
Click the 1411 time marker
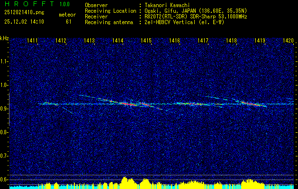pos(33,40)
